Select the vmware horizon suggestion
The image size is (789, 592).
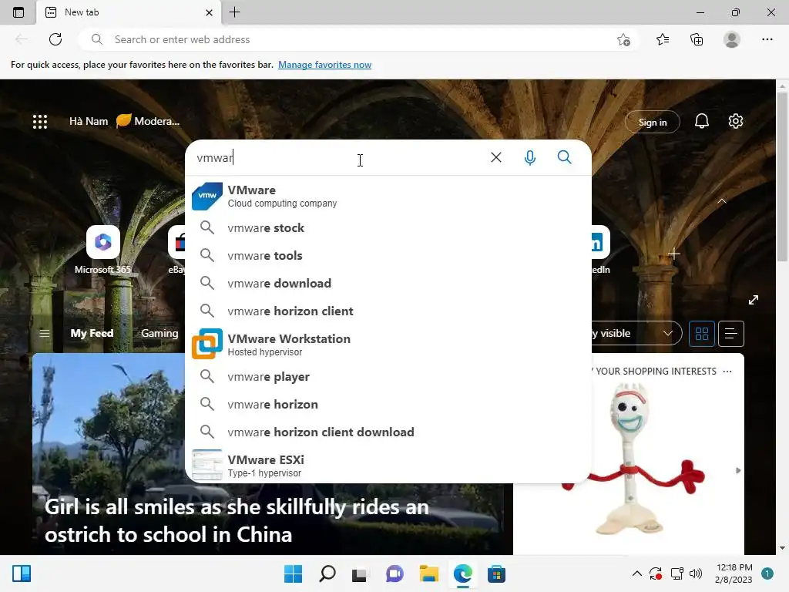(388, 404)
